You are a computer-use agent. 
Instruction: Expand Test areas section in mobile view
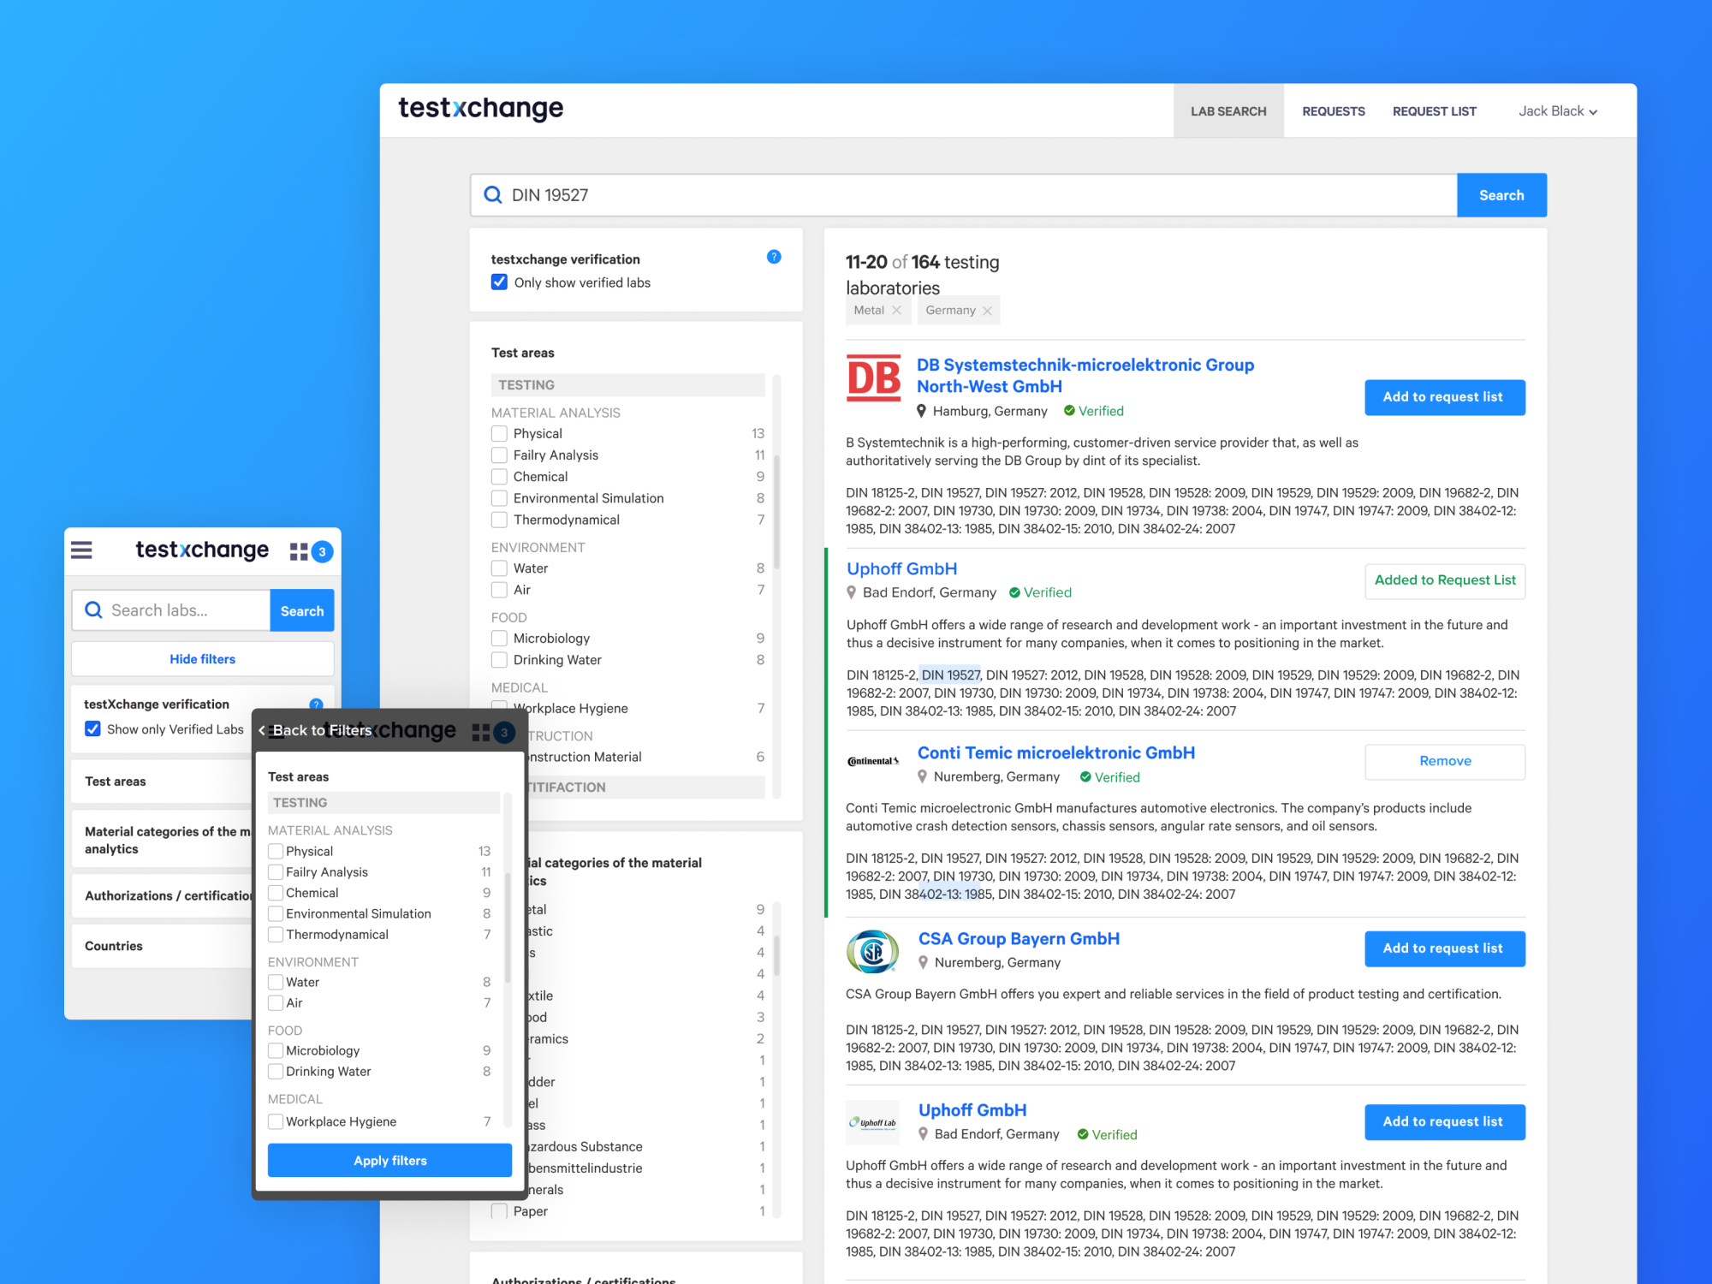[x=162, y=782]
